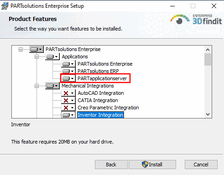
Task: Minimize the setup window
Action: pyautogui.click(x=172, y=6)
